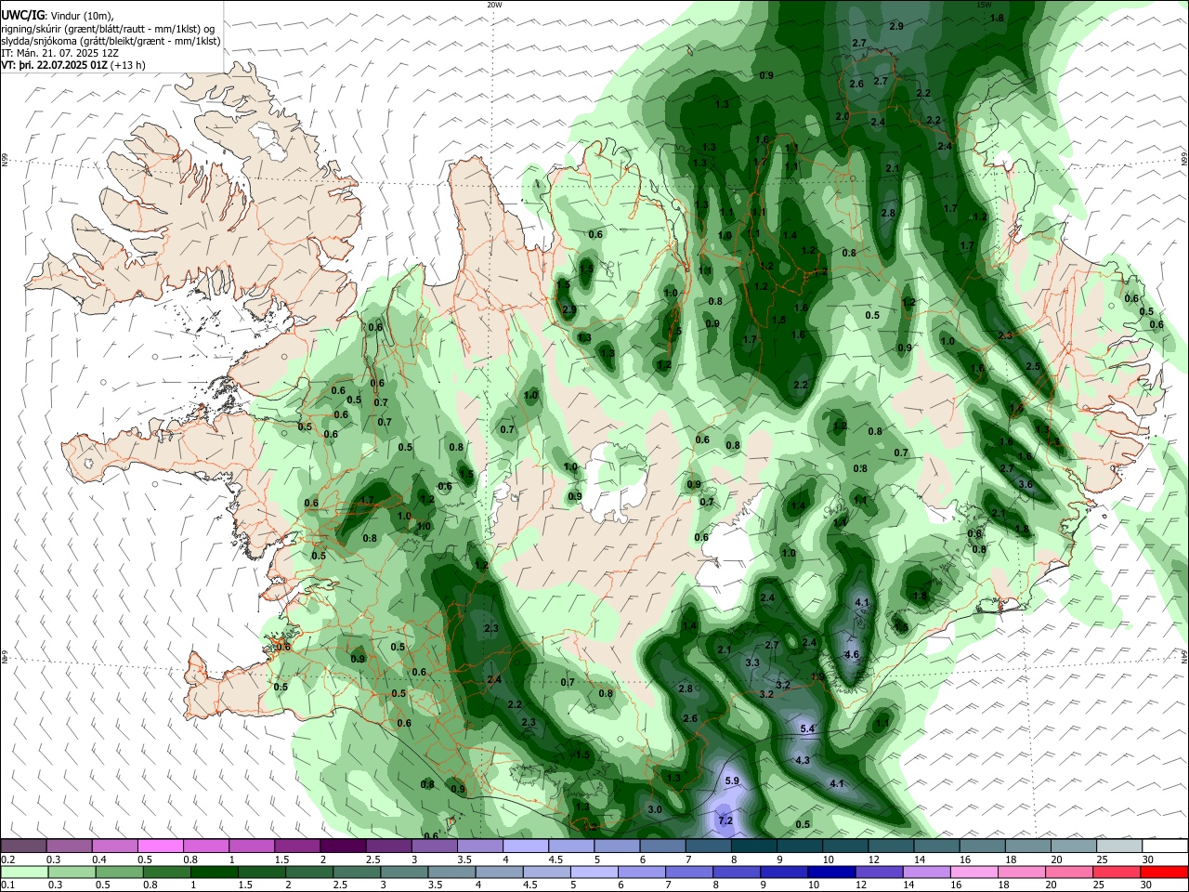1189x892 pixels.
Task: Click the precipitation value 5.4 on the map
Action: [807, 728]
